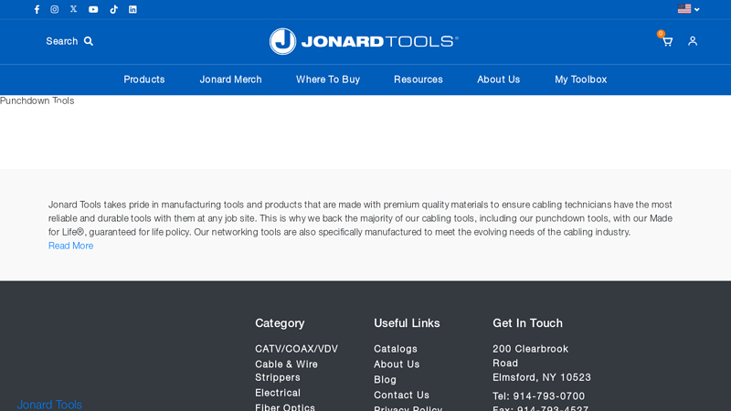The image size is (731, 411).
Task: Open the user account icon
Action: pos(693,41)
